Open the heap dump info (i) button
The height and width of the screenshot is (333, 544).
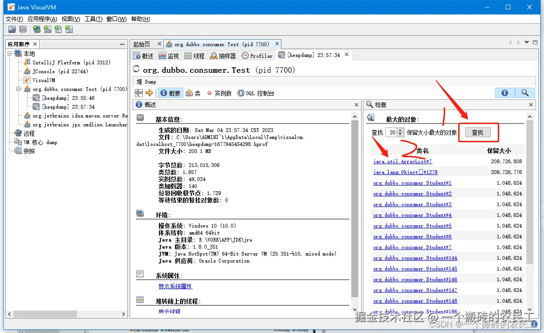[504, 93]
